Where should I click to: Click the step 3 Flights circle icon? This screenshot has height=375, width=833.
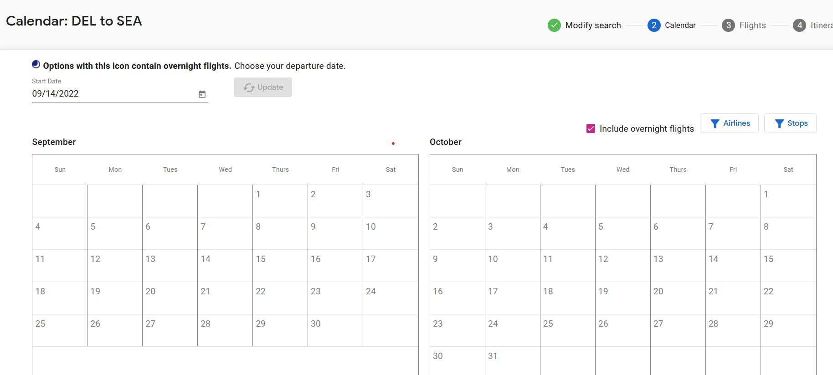click(728, 26)
